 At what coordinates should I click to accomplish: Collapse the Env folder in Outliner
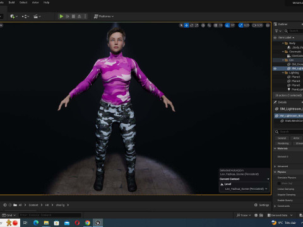283,60
